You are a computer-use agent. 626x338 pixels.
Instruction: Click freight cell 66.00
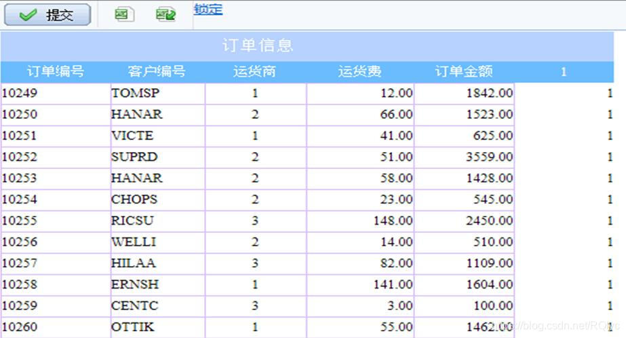[361, 115]
